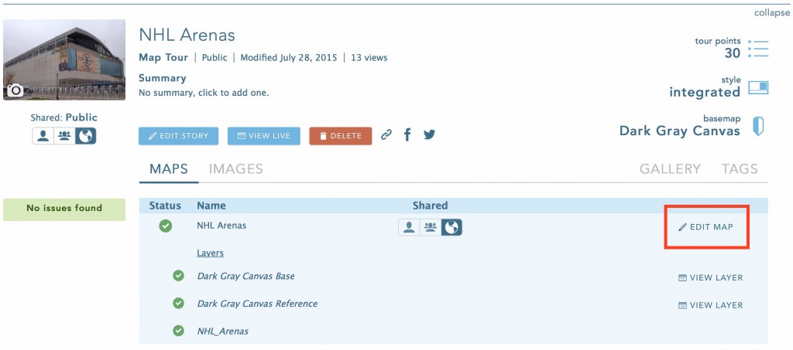Screen dimensions: 793x350
Task: Open the GALLERY tab
Action: point(670,169)
